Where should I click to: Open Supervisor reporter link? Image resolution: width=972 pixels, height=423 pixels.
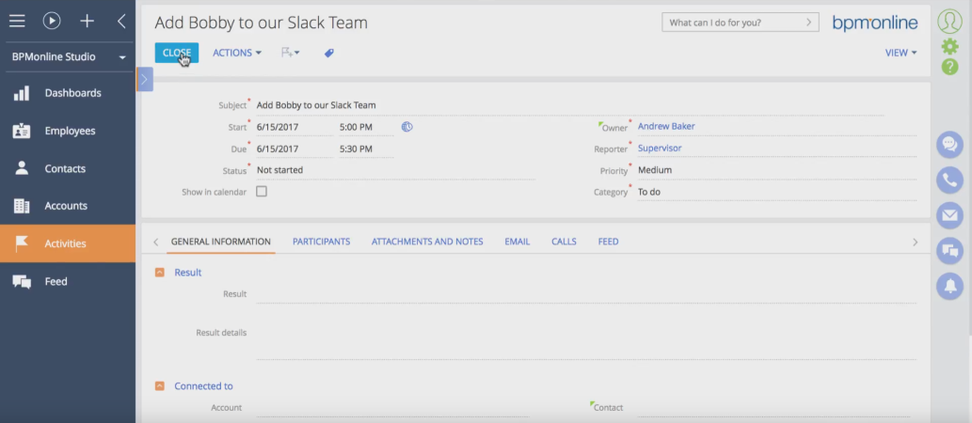(660, 148)
